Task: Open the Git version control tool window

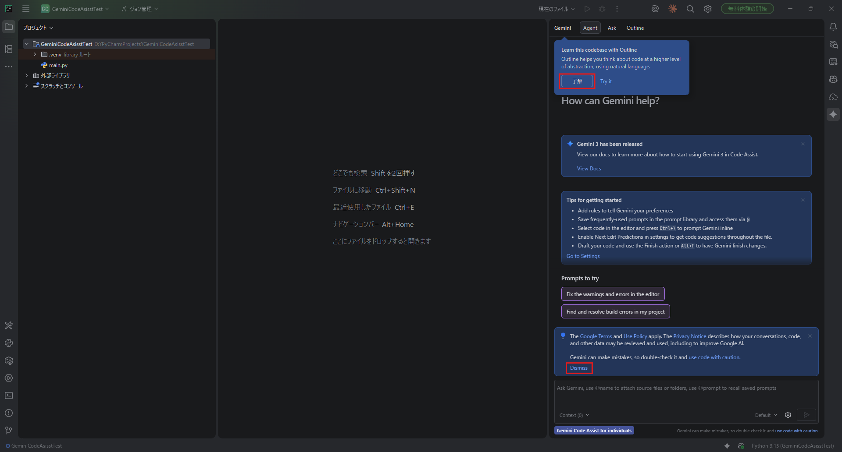Action: click(x=9, y=431)
